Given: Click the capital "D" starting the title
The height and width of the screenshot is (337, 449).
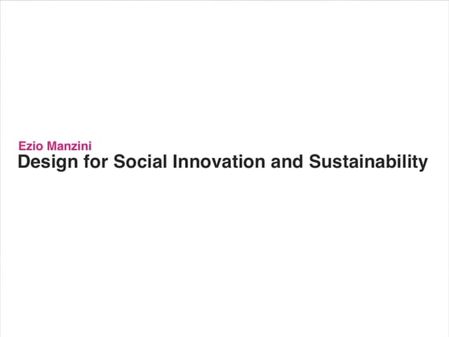Looking at the screenshot, I should pos(24,163).
